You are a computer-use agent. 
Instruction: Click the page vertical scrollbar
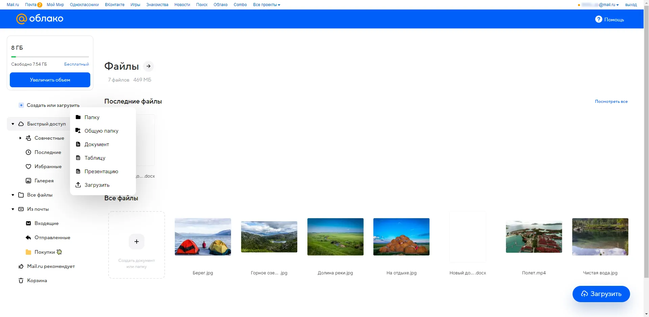coord(646,142)
